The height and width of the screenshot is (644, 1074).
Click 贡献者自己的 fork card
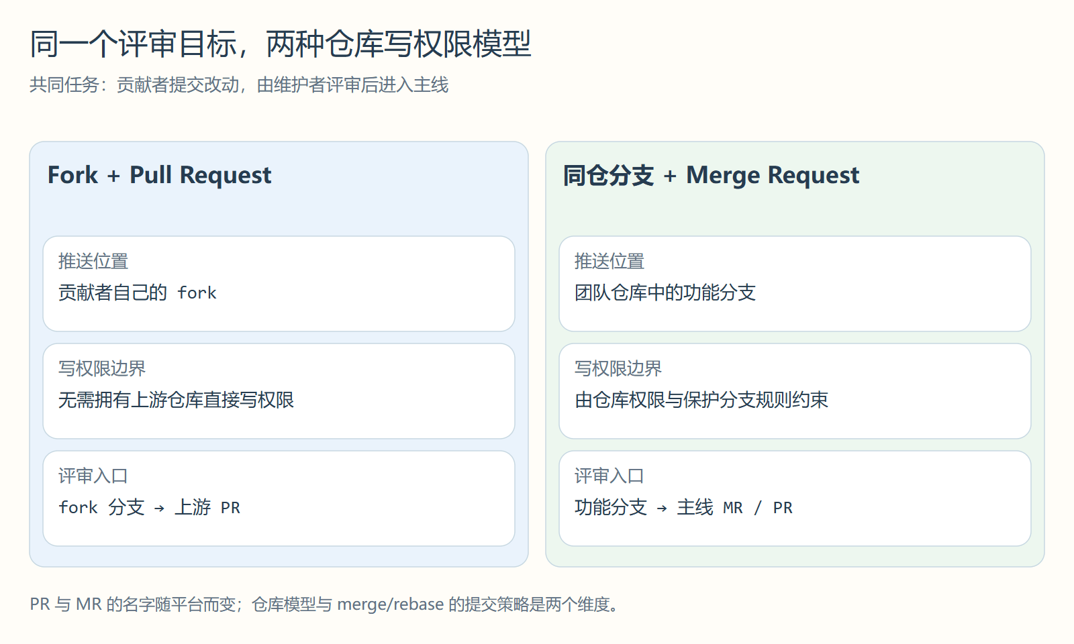coord(279,284)
